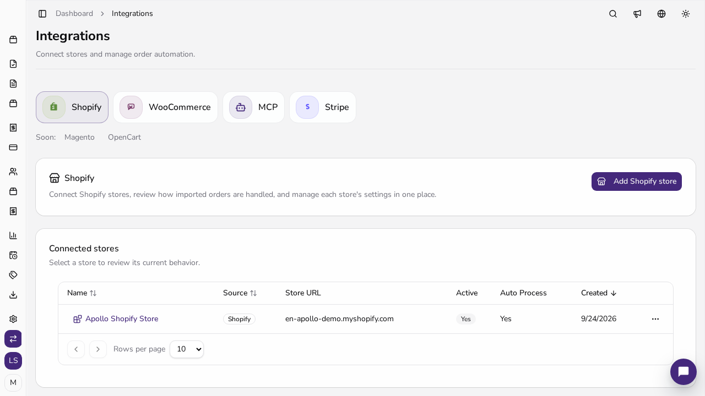Open row actions for Apollo Shopify Store
This screenshot has width=705, height=396.
655,319
